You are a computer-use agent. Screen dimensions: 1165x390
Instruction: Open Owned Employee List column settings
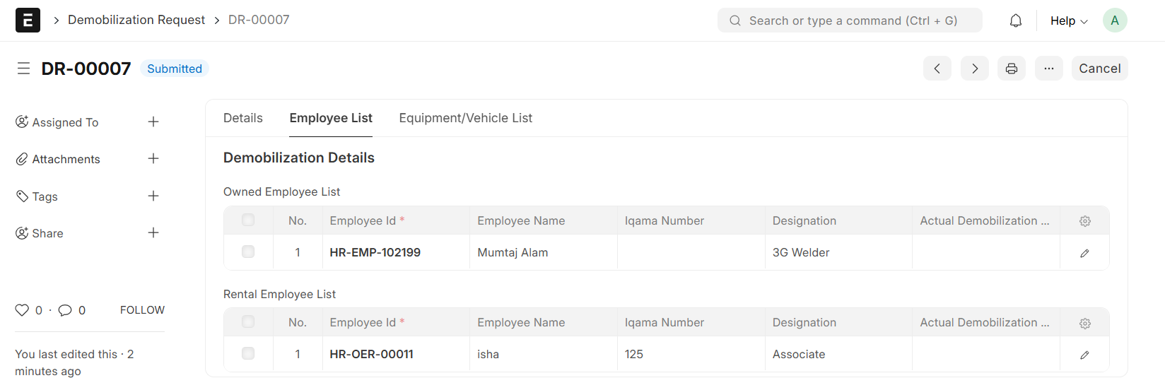click(1084, 221)
